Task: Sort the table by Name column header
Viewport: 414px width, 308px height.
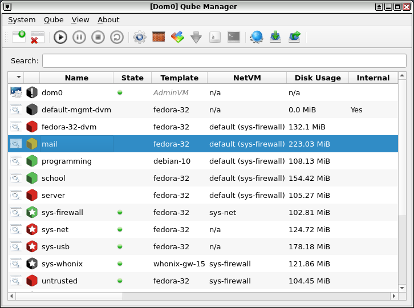Action: tap(76, 78)
